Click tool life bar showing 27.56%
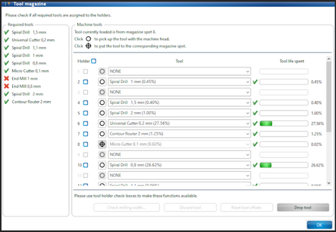336x232 pixels. pyautogui.click(x=283, y=123)
